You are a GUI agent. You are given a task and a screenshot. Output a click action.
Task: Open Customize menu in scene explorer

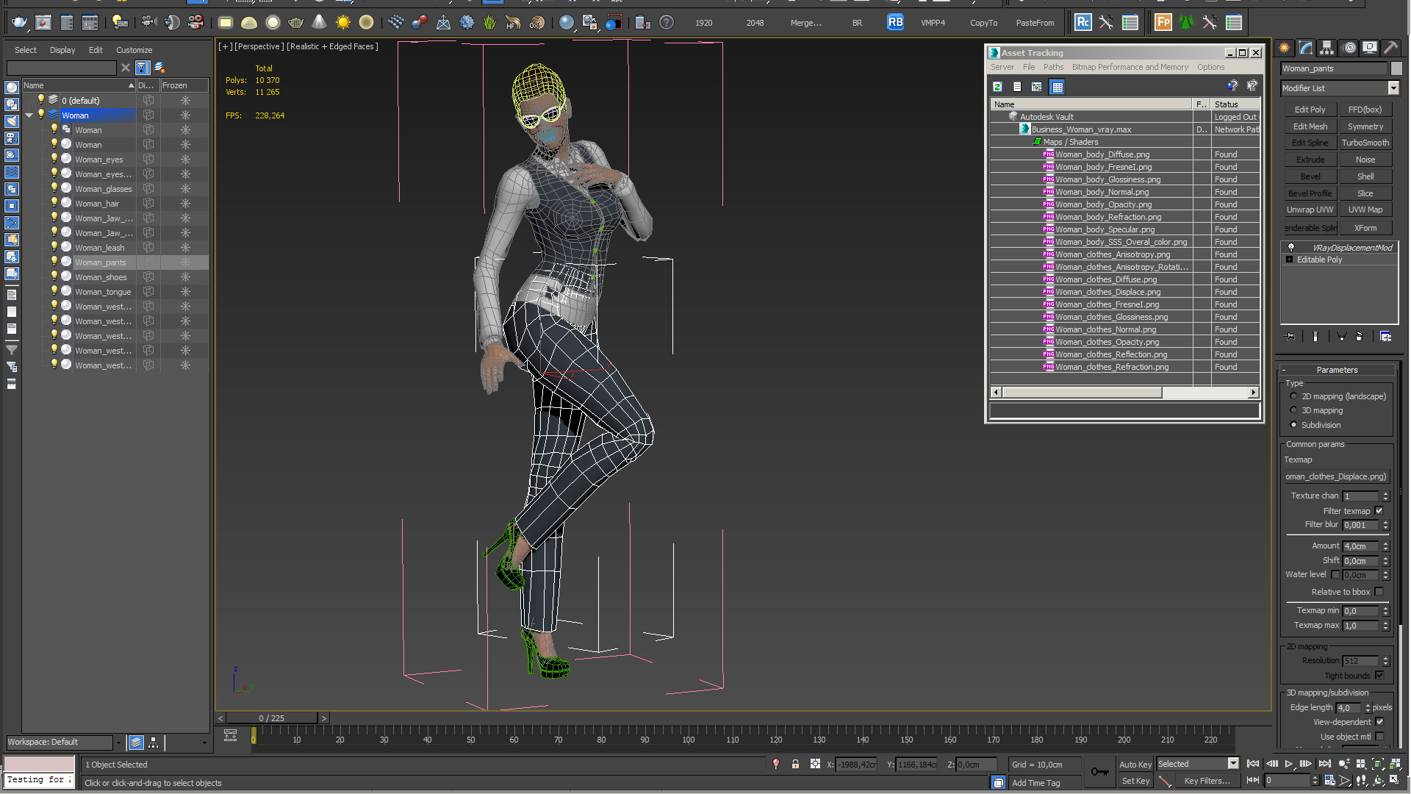[x=134, y=50]
